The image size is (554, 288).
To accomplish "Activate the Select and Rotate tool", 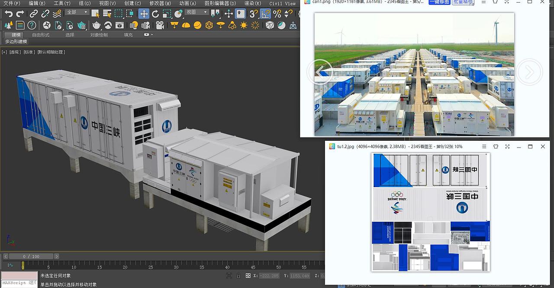I will point(155,13).
